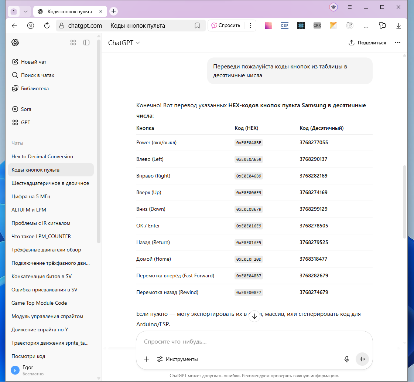Open conversation options three-dot menu
414x382 pixels.
click(398, 43)
